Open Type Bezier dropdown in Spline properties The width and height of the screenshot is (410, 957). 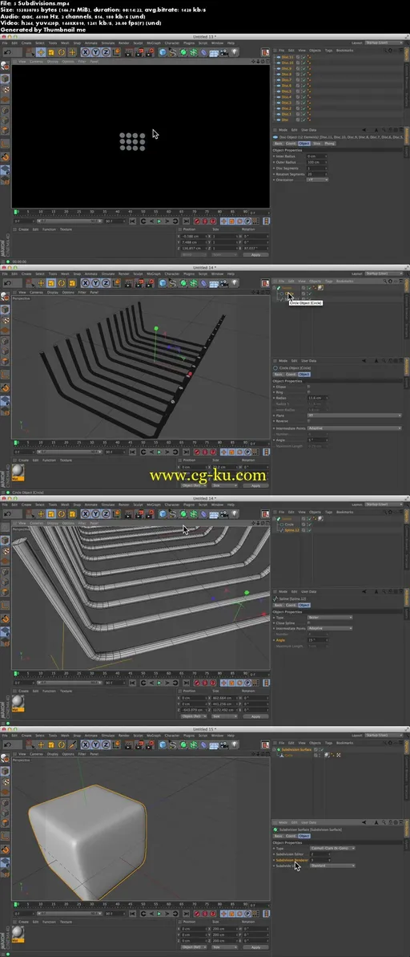tap(330, 617)
